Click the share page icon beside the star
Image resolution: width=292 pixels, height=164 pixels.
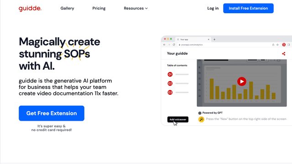click(x=273, y=45)
